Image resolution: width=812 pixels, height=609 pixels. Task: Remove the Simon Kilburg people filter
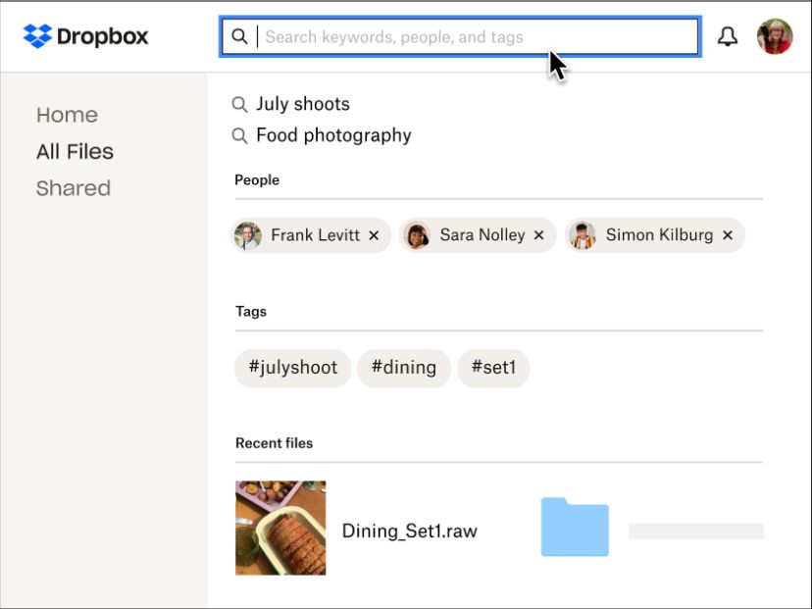(x=727, y=235)
